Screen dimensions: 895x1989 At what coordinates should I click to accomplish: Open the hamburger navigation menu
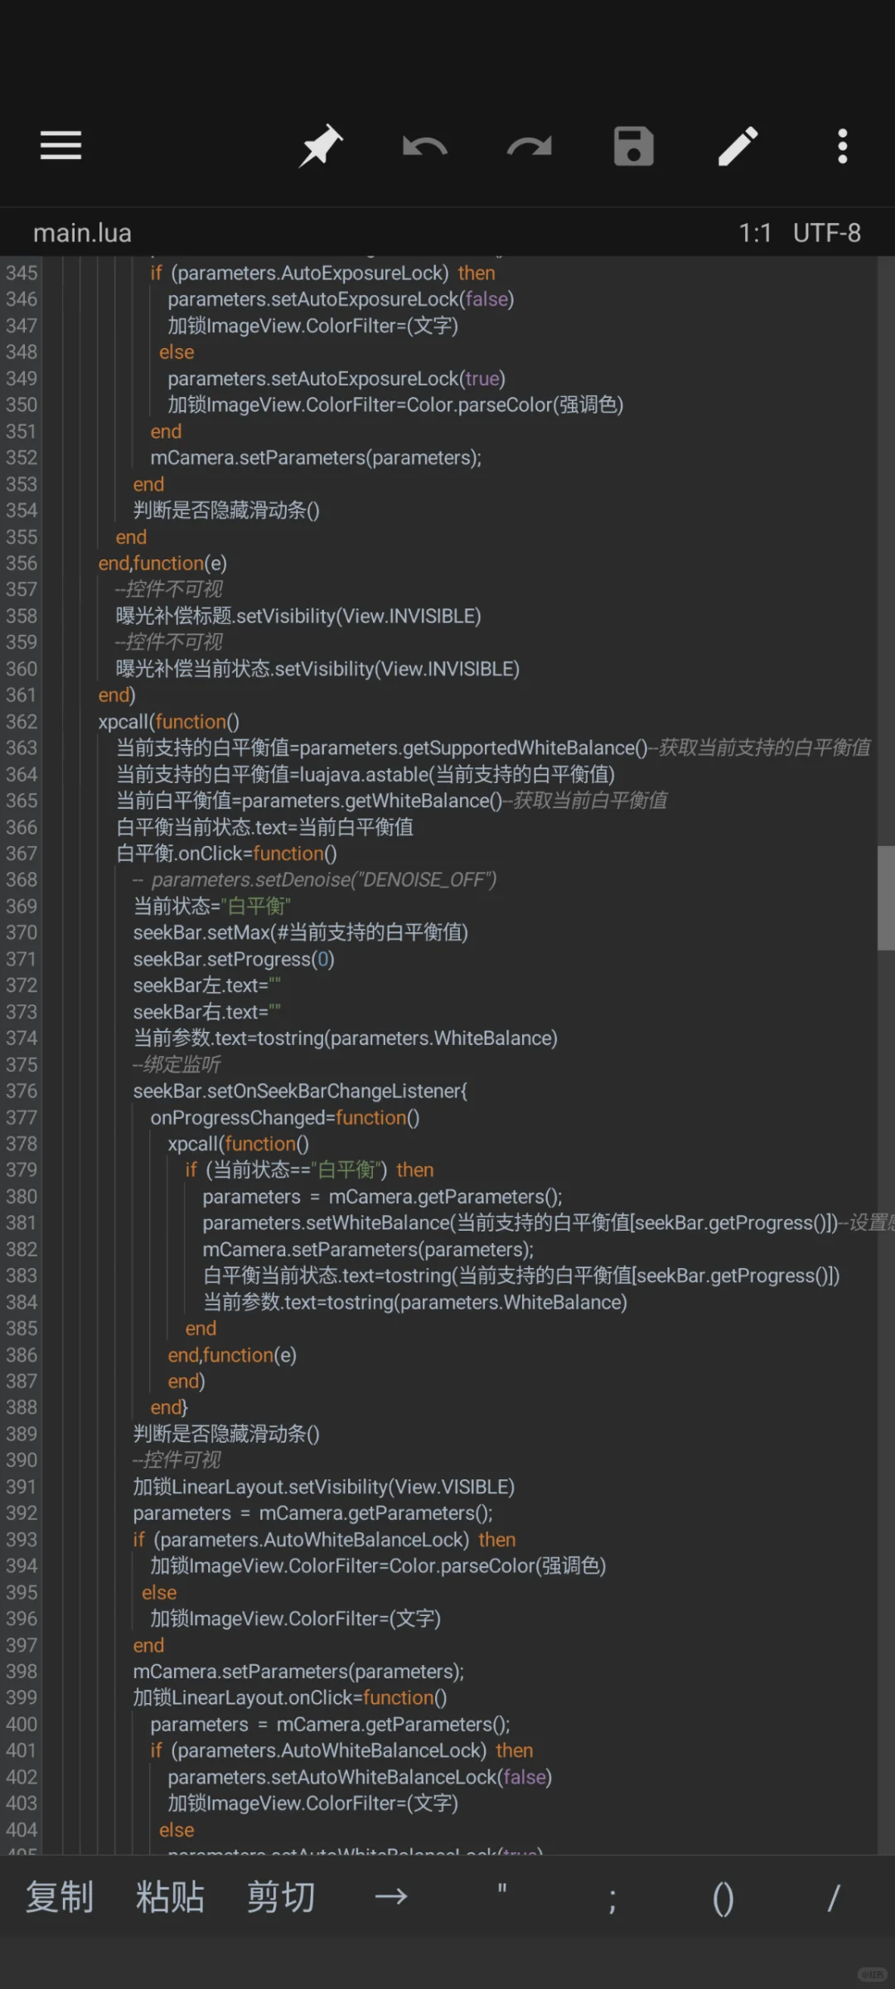60,146
